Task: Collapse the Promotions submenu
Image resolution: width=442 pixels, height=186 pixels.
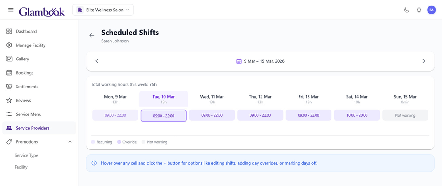Action: pos(70,142)
